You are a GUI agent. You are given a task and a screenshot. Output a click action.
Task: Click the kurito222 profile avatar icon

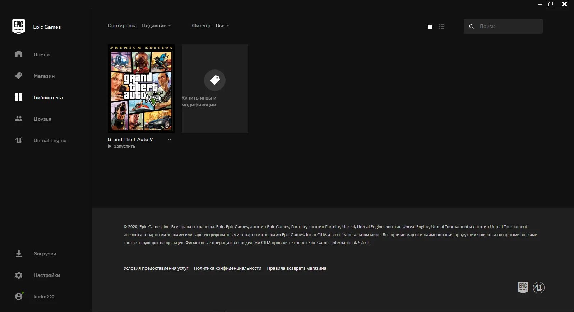pos(19,296)
